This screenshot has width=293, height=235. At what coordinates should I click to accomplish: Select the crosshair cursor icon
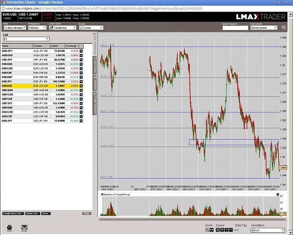point(222,230)
